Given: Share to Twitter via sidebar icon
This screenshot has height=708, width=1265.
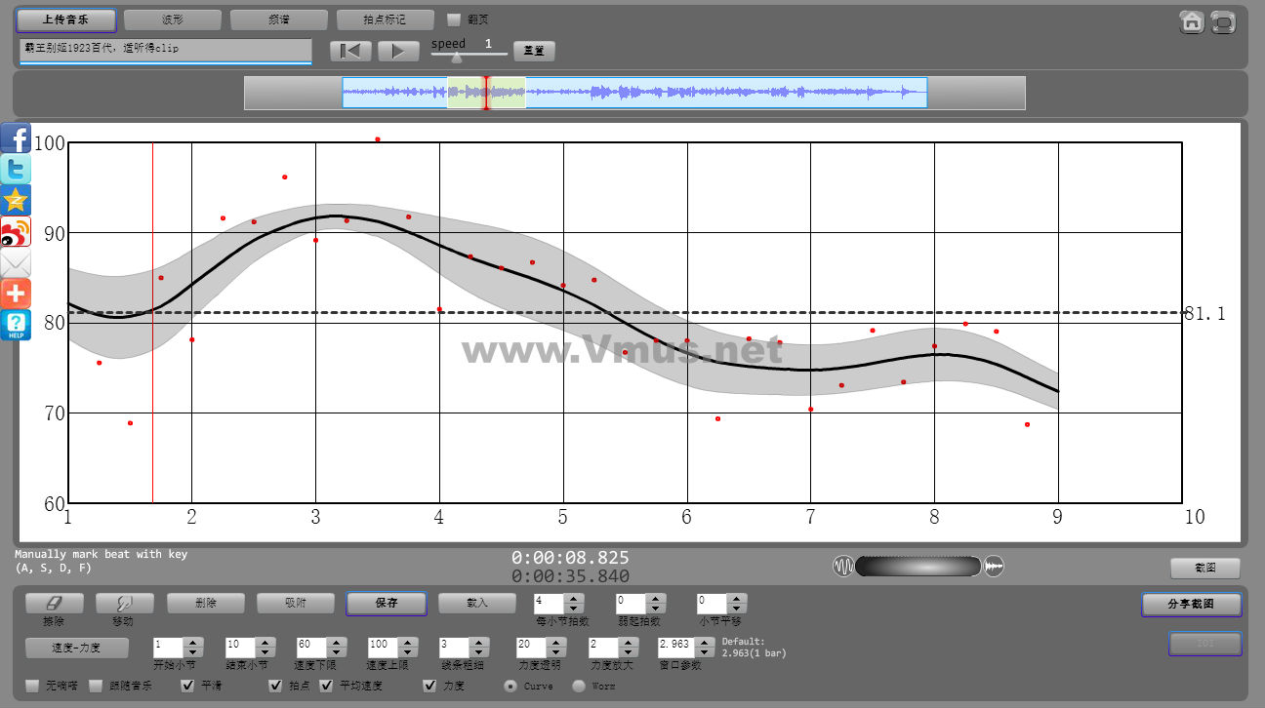Looking at the screenshot, I should (x=16, y=169).
